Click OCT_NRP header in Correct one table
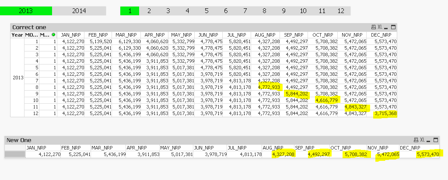The height and width of the screenshot is (180, 448). click(x=322, y=35)
